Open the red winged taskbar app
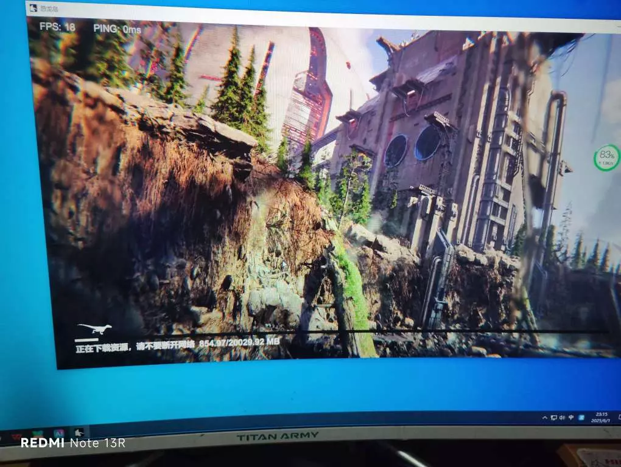 [x=16, y=437]
